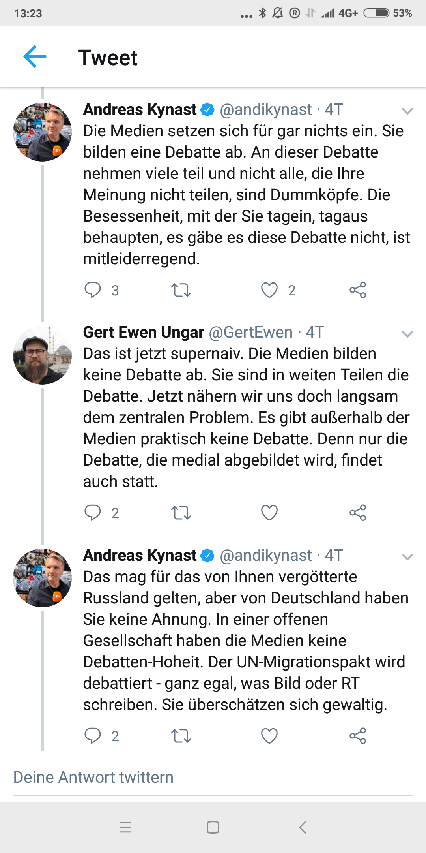Screen dimensions: 426x853
Task: Like the last Andreas Kynast tweet
Action: pos(269,736)
